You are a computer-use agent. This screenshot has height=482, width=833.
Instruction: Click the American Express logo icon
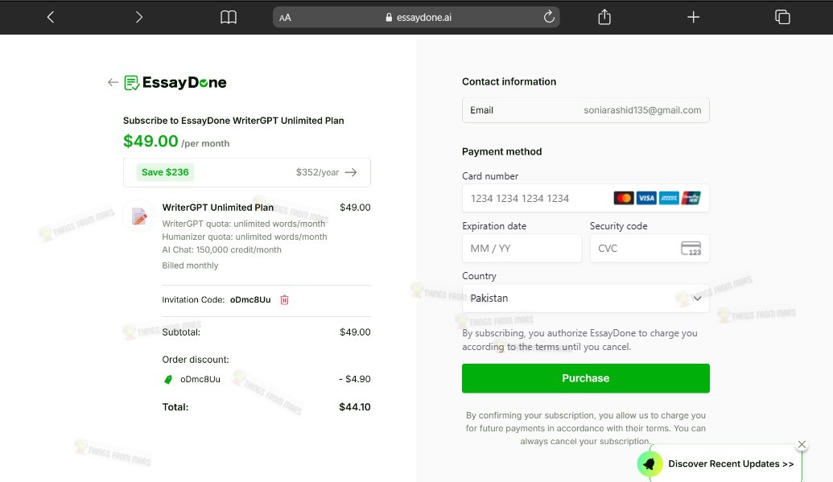(x=669, y=198)
